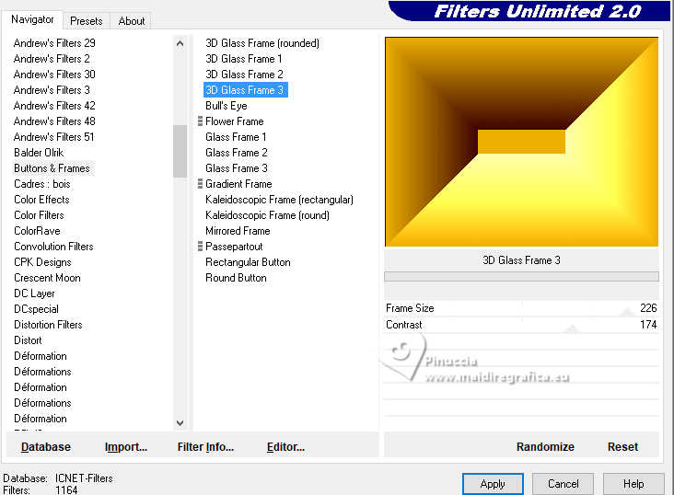Select Kaleidoscopic Frame (round)
The image size is (674, 495).
[267, 215]
